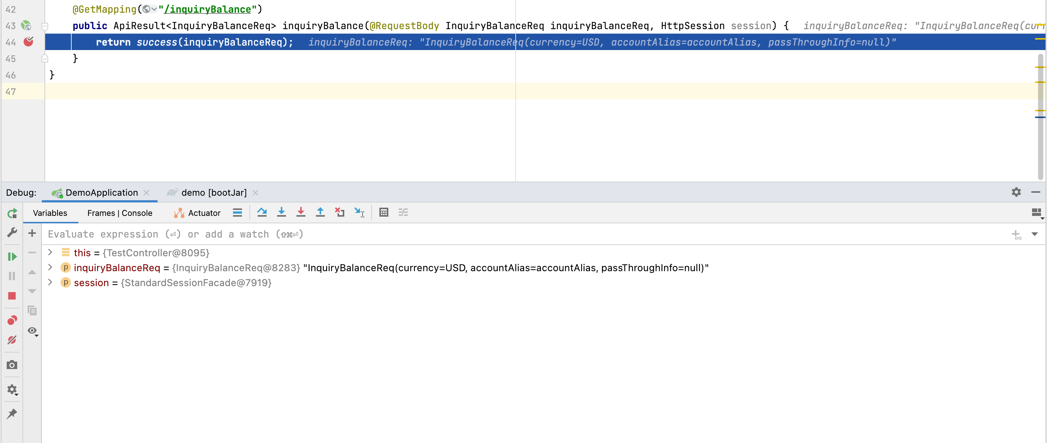Open the Evaluate Expression calculator icon
This screenshot has height=443, width=1047.
coord(383,212)
